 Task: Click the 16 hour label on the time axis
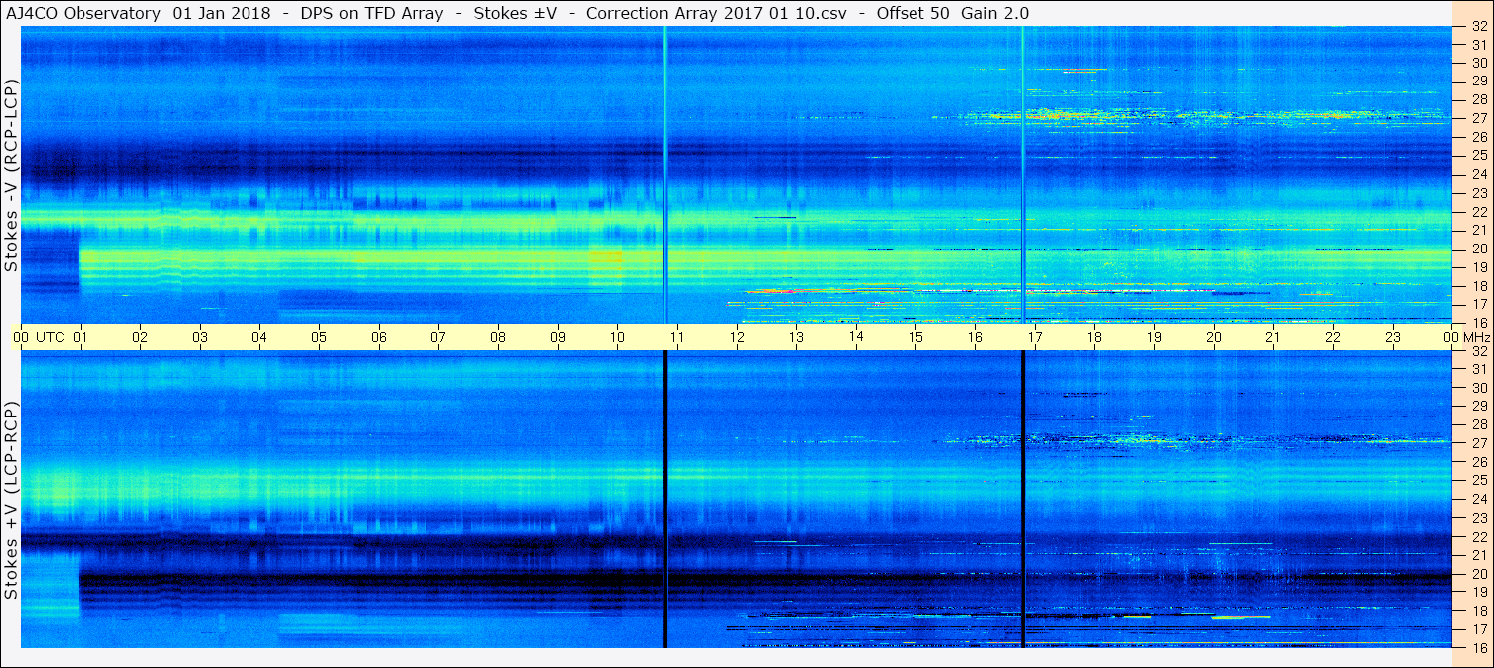[975, 337]
